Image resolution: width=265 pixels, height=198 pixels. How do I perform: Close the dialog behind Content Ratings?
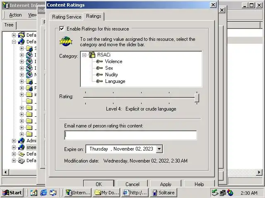222,10
